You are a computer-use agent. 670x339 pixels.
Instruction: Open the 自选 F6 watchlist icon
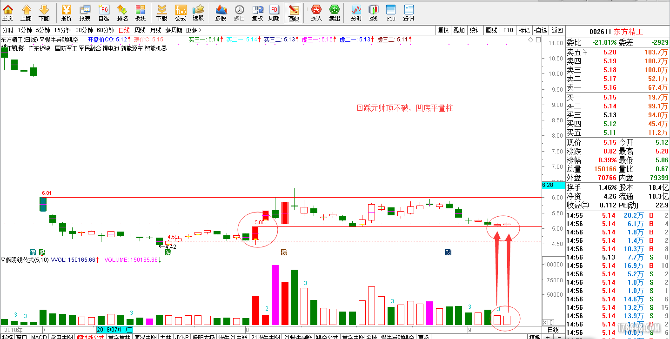[x=104, y=13]
